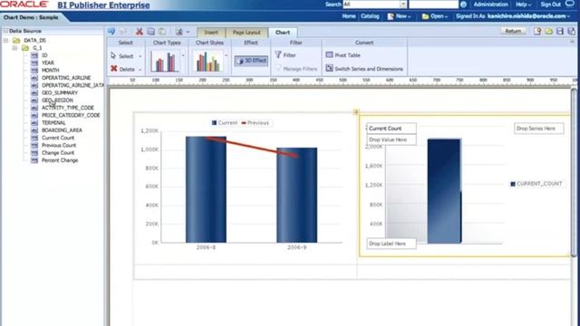Open the component insert toolbar dropdown
Screen dimensions: 580x326
[188, 32]
